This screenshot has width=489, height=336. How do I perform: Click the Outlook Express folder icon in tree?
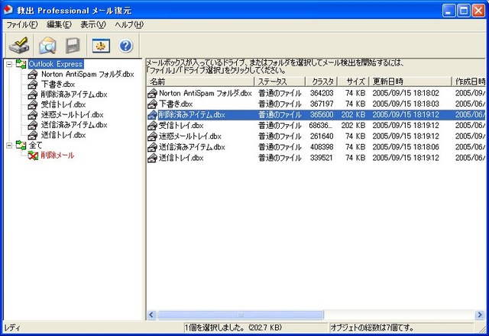point(21,64)
